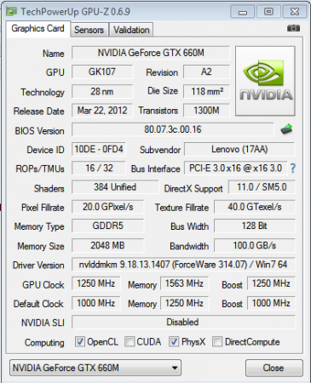Click the BIOS save chip icon
The width and height of the screenshot is (311, 383).
click(286, 129)
